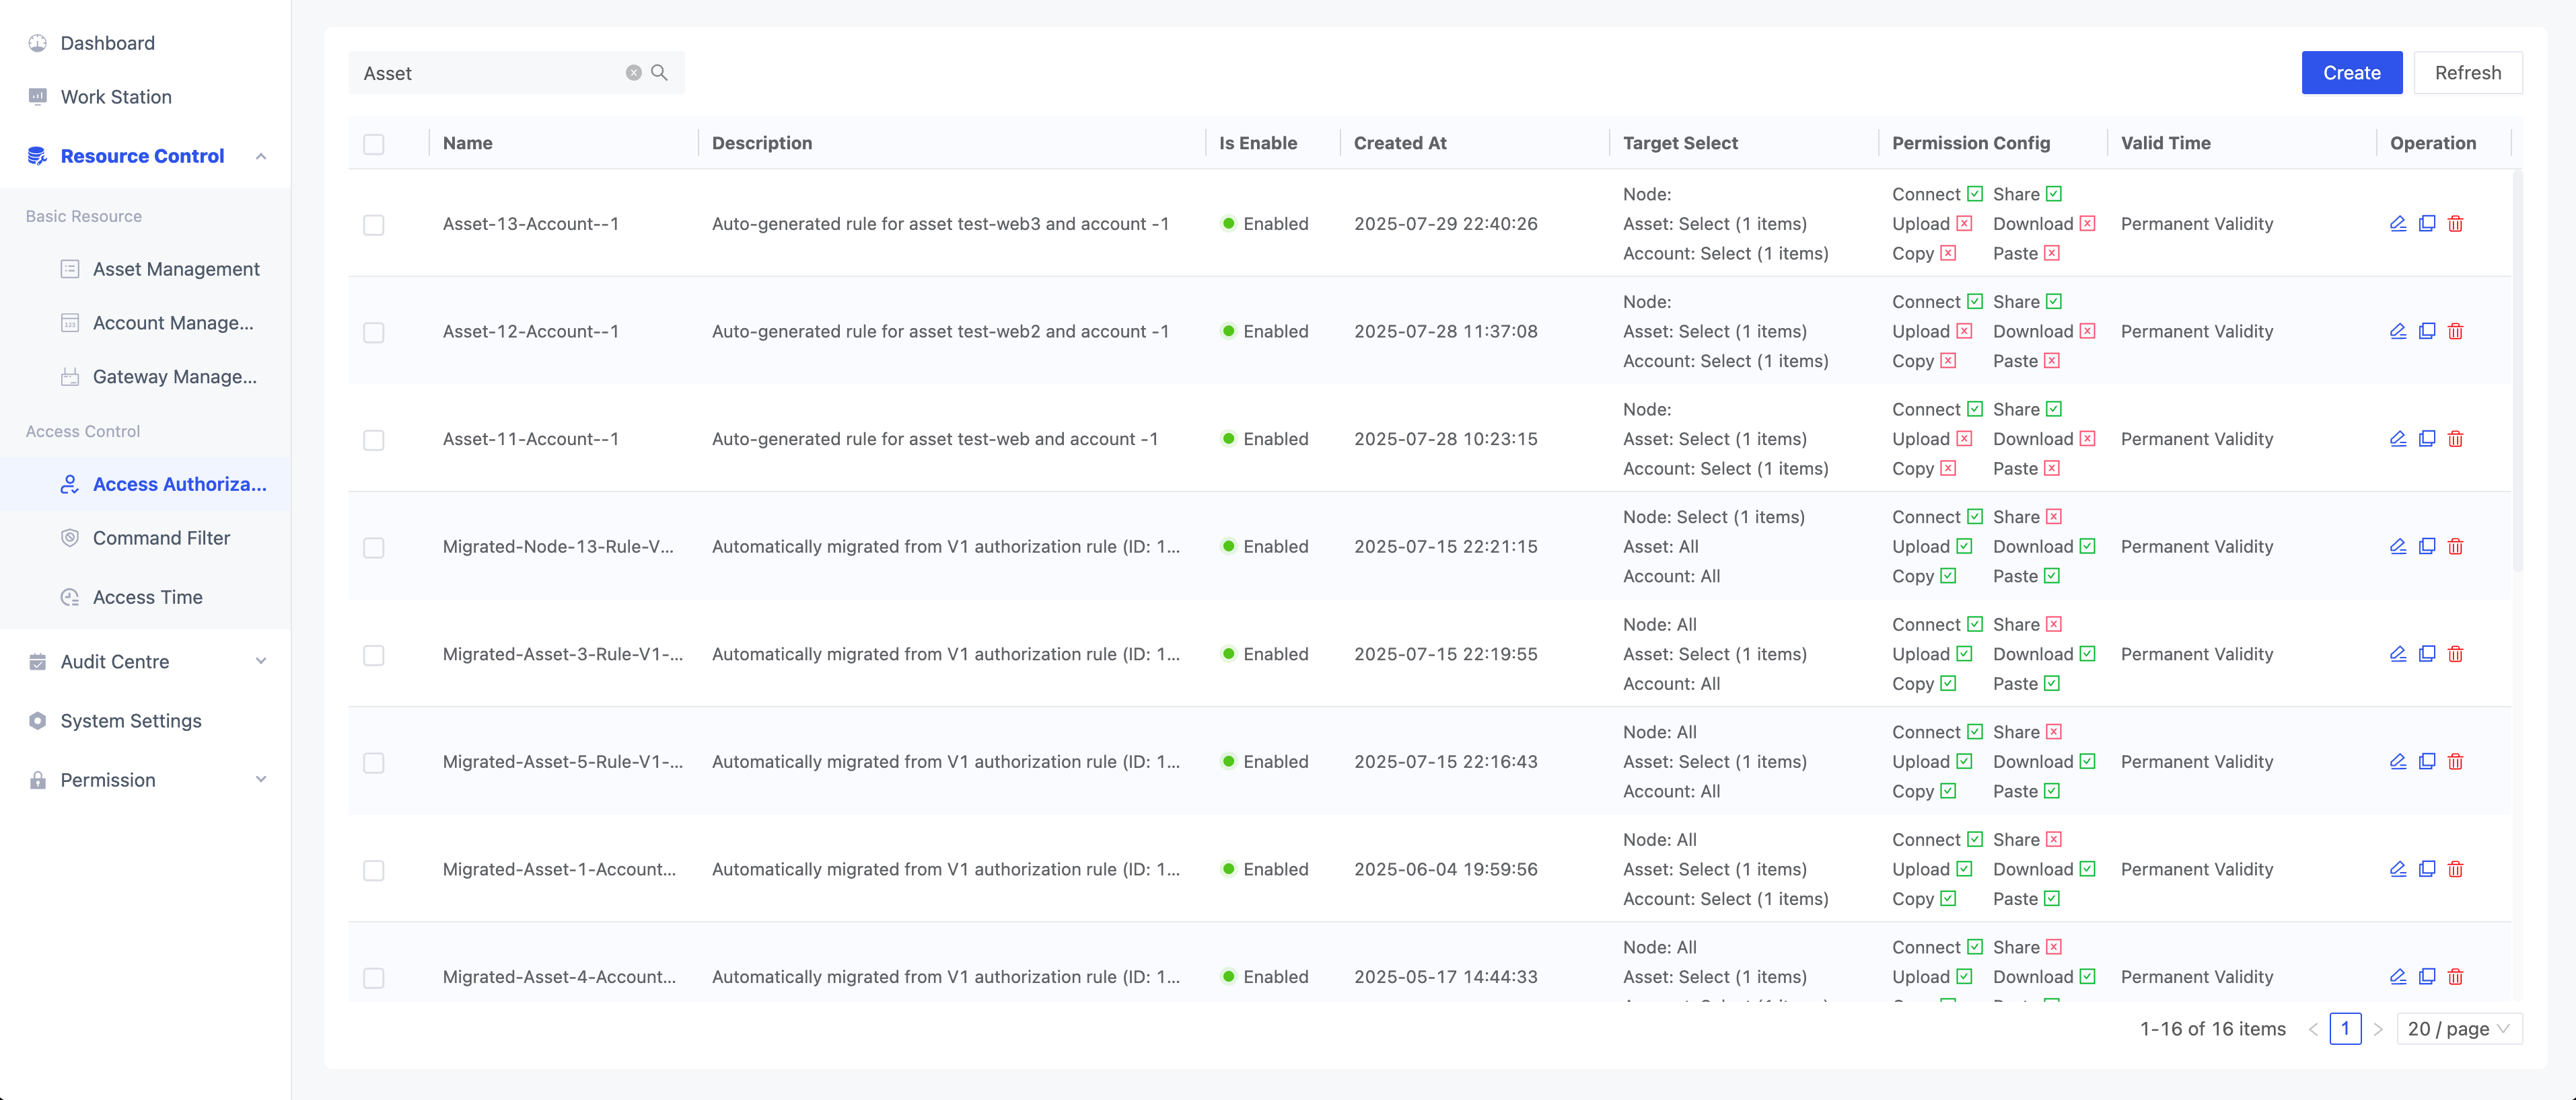Clear the search box text
Screen dimensions: 2576x1100
pos(634,73)
